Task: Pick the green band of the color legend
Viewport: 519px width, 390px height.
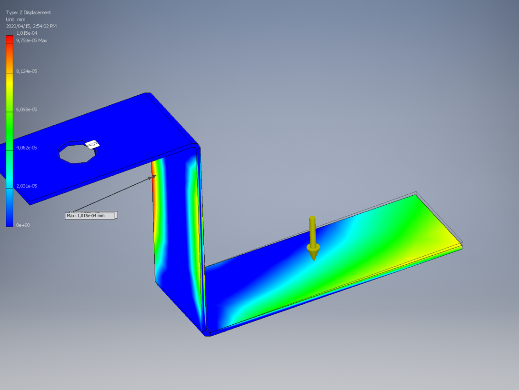Action: click(10, 129)
